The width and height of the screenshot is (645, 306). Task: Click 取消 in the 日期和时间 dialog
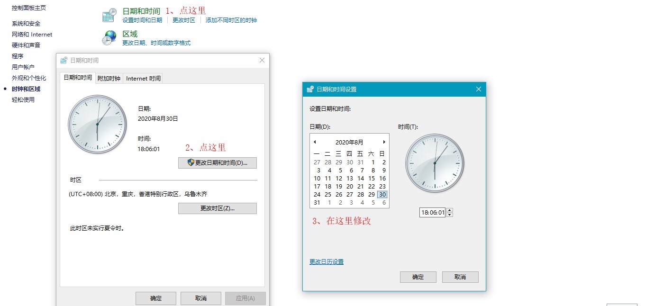[x=201, y=298]
